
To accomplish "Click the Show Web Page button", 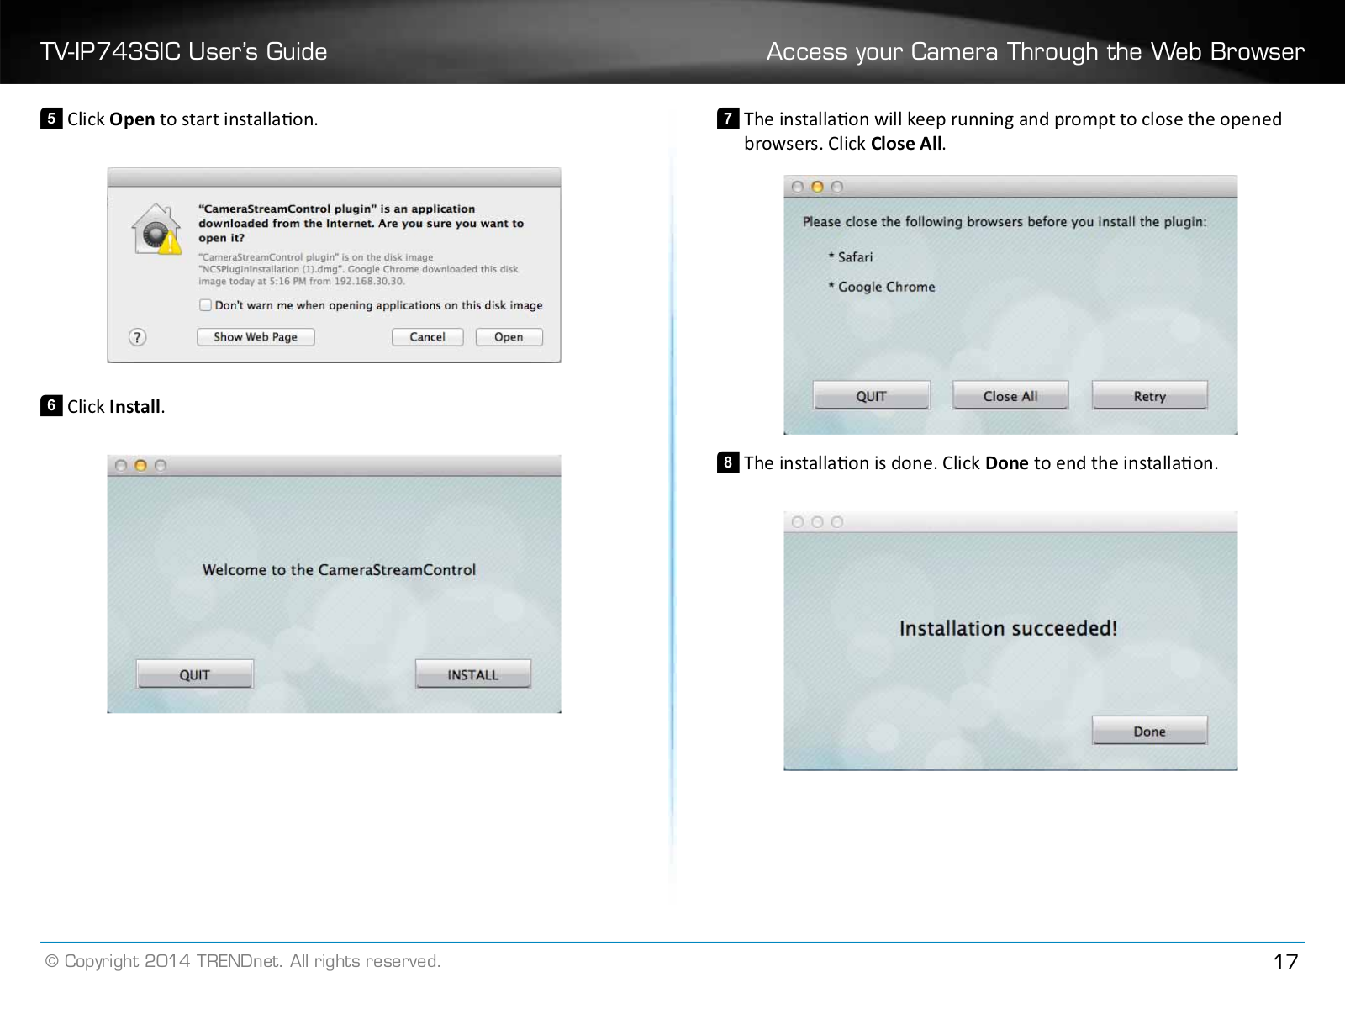I will click(x=256, y=337).
